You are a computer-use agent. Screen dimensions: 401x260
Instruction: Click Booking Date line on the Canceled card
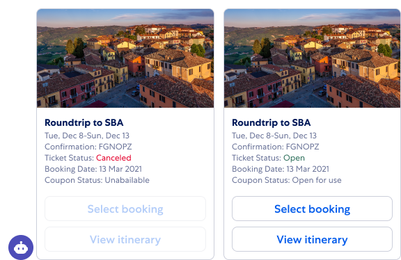[93, 169]
